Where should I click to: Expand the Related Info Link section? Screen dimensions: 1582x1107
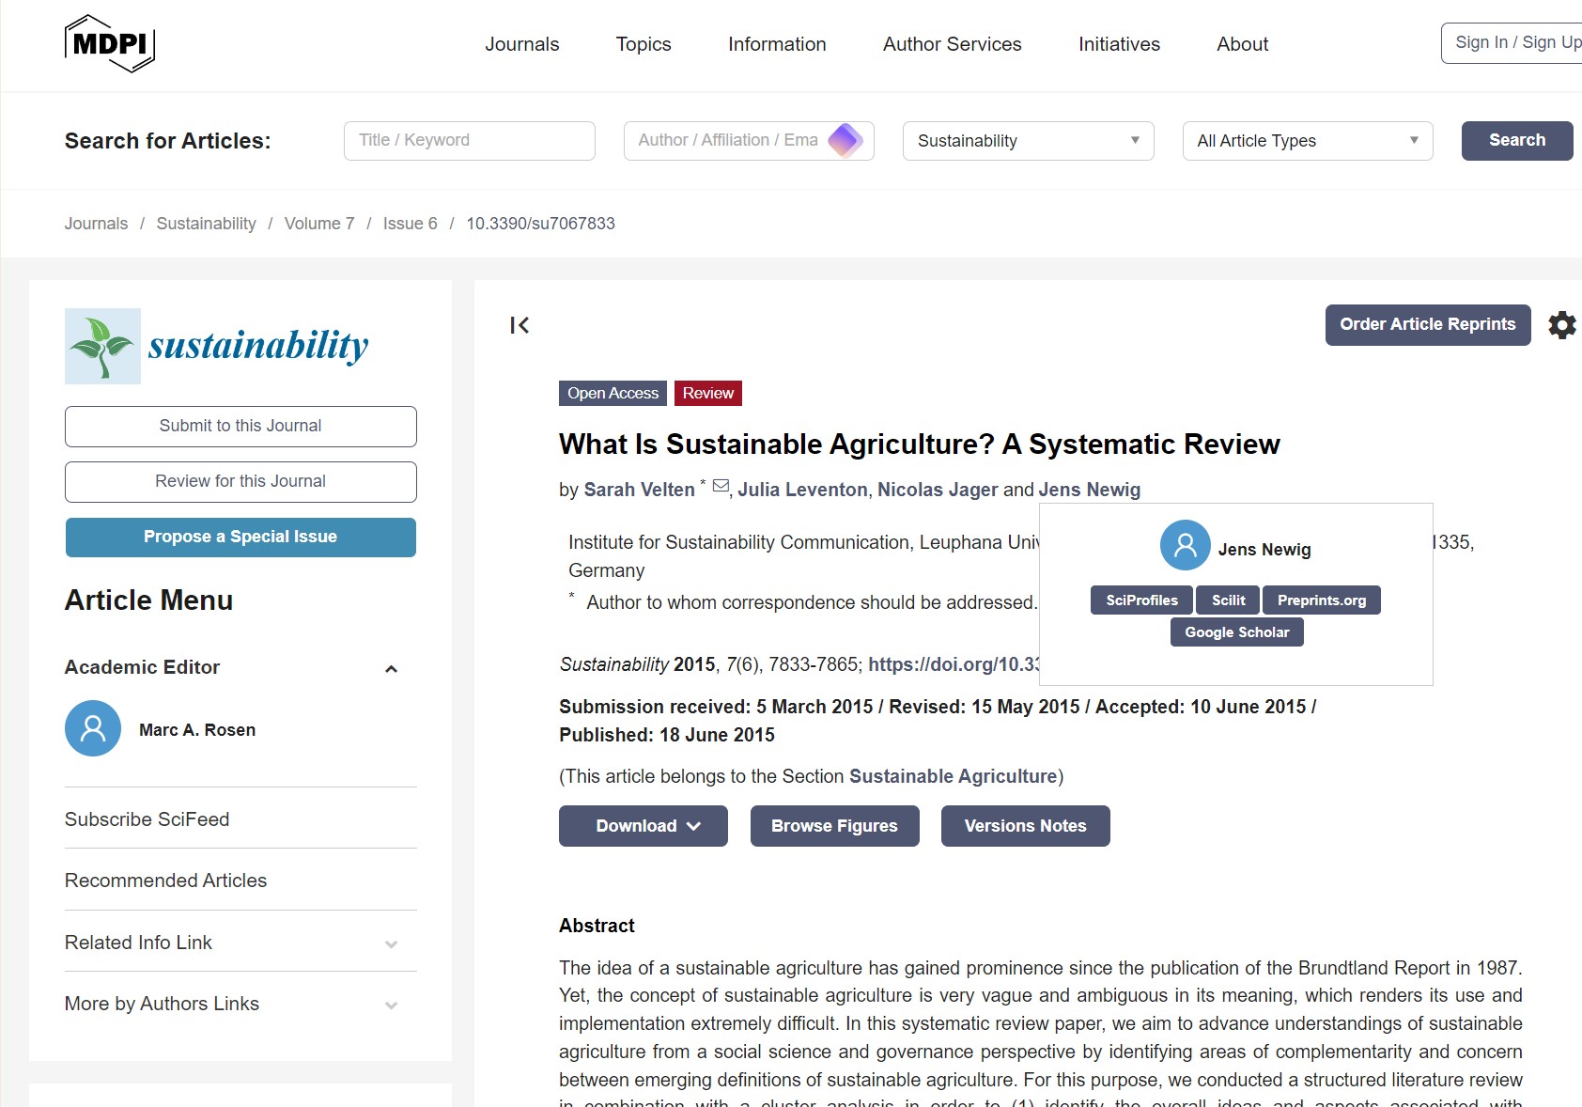click(391, 943)
